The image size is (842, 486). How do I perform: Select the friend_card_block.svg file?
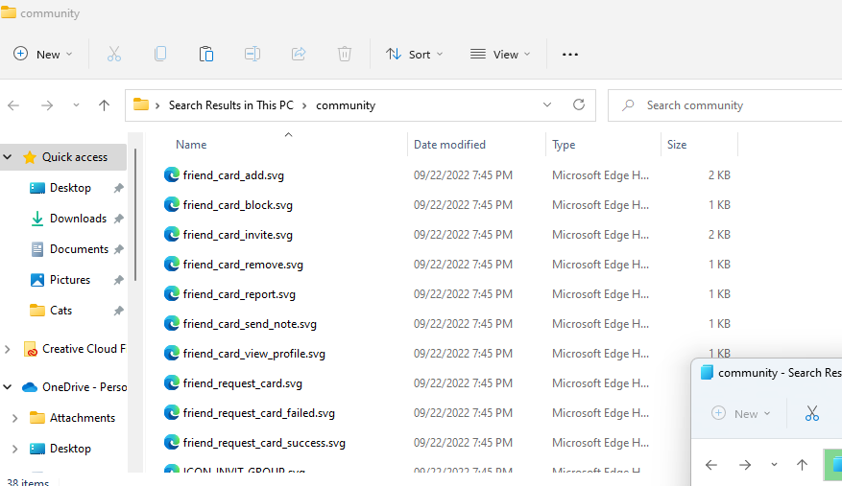[x=237, y=205]
